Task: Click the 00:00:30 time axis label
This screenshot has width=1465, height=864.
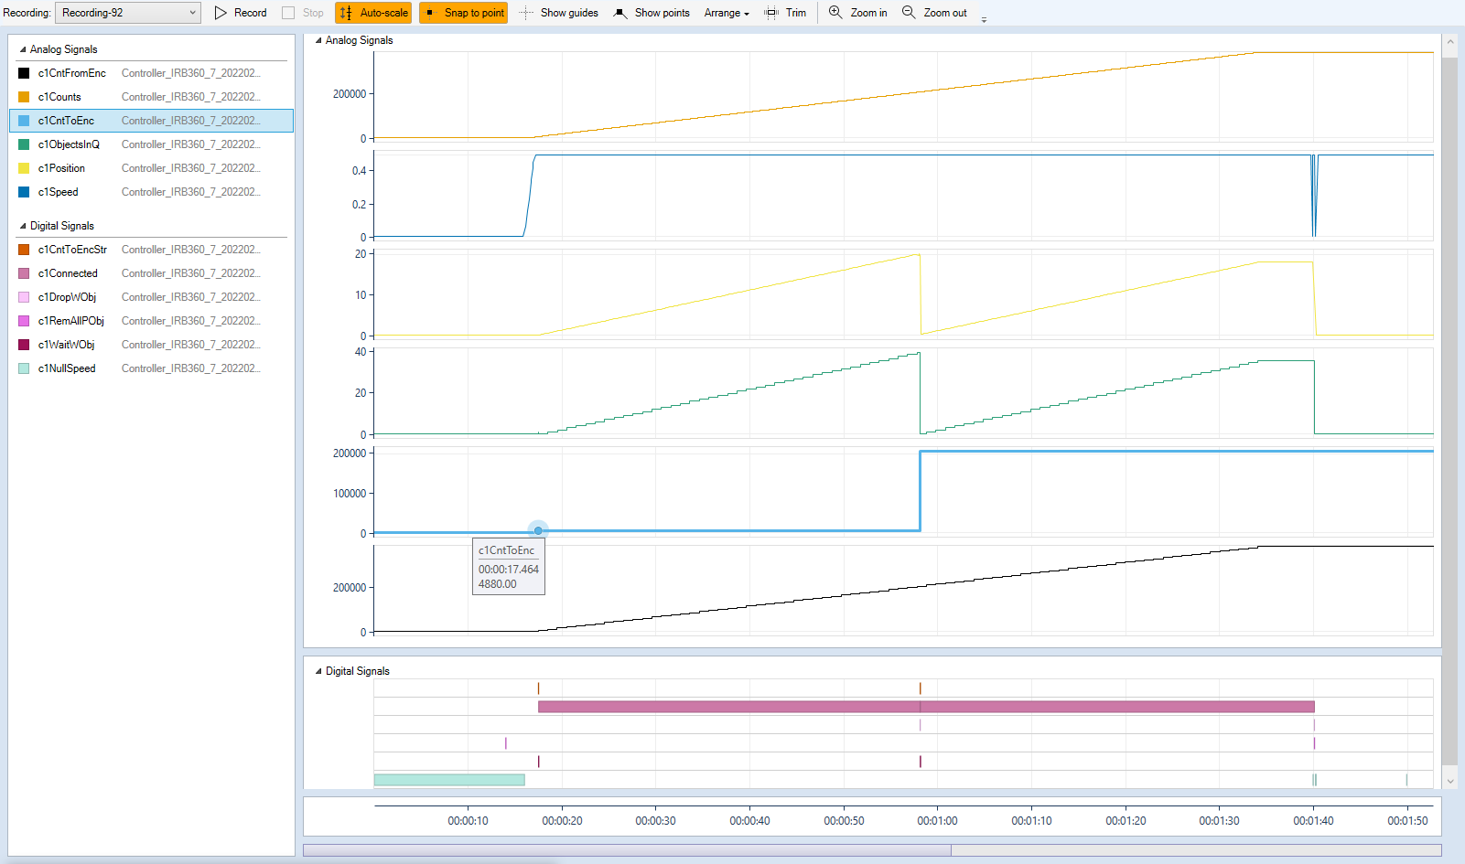Action: [x=656, y=821]
